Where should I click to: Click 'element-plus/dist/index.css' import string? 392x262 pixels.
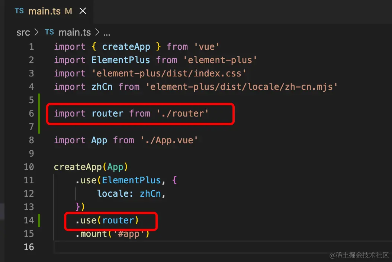[x=169, y=73]
